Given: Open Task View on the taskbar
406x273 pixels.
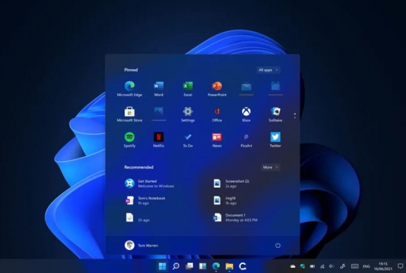Looking at the screenshot, I should 189,266.
